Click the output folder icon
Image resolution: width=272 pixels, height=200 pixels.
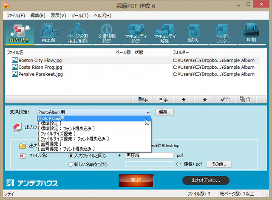pos(23,146)
